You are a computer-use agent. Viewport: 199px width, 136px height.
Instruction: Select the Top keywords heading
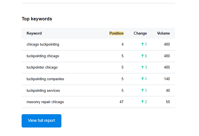[37, 19]
